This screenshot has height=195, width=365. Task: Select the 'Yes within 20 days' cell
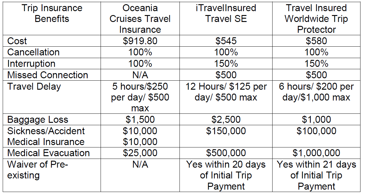pos(226,175)
